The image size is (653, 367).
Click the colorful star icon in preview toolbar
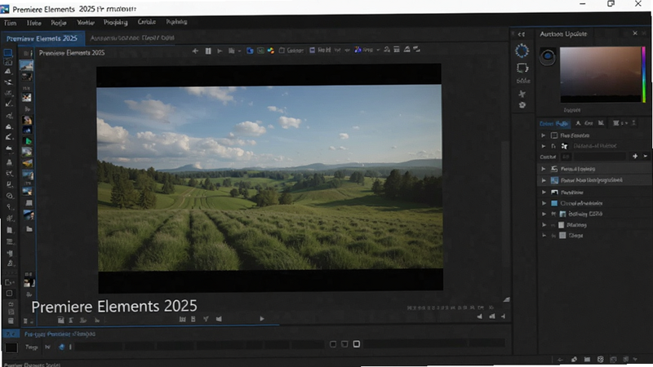(x=358, y=50)
